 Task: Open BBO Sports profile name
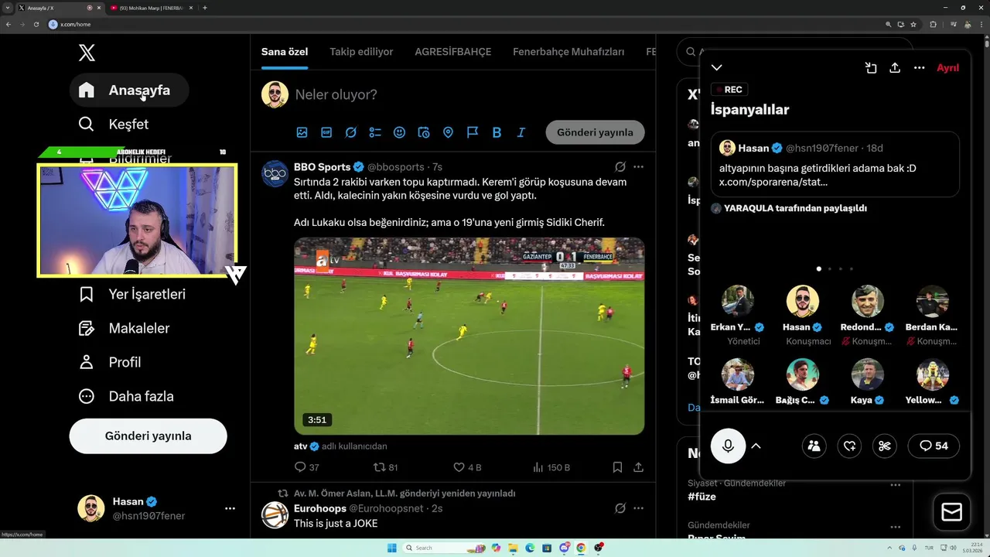[322, 167]
